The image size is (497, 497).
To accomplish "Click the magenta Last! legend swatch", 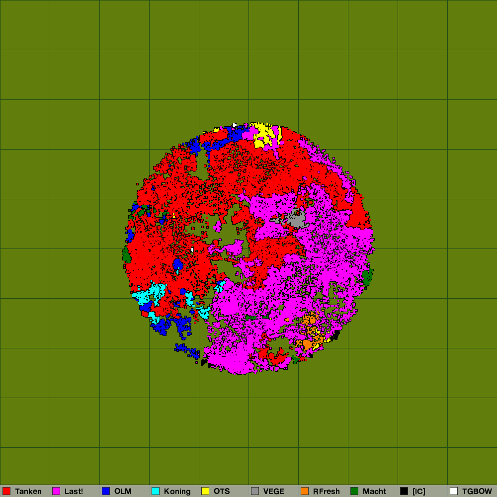I will click(x=56, y=491).
